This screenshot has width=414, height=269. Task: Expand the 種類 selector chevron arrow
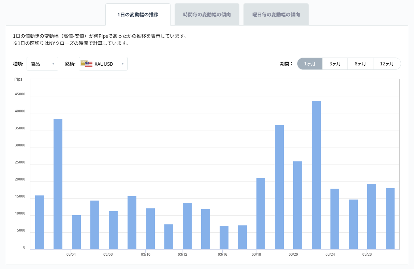tap(54, 64)
